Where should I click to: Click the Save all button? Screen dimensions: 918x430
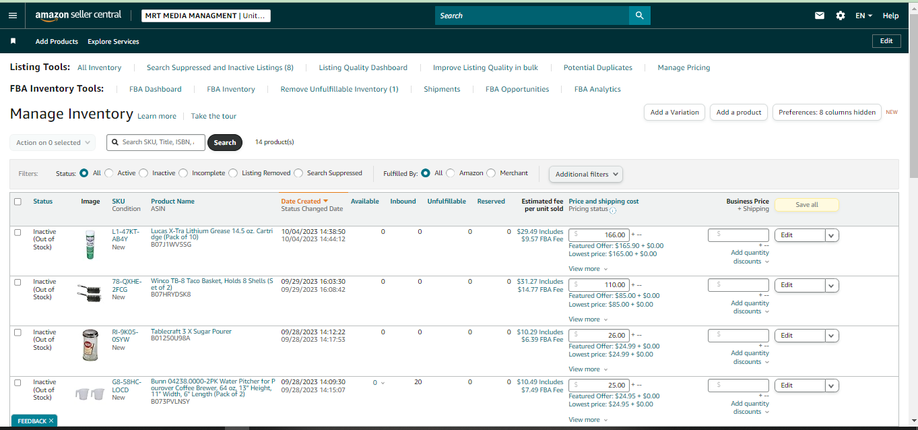806,205
